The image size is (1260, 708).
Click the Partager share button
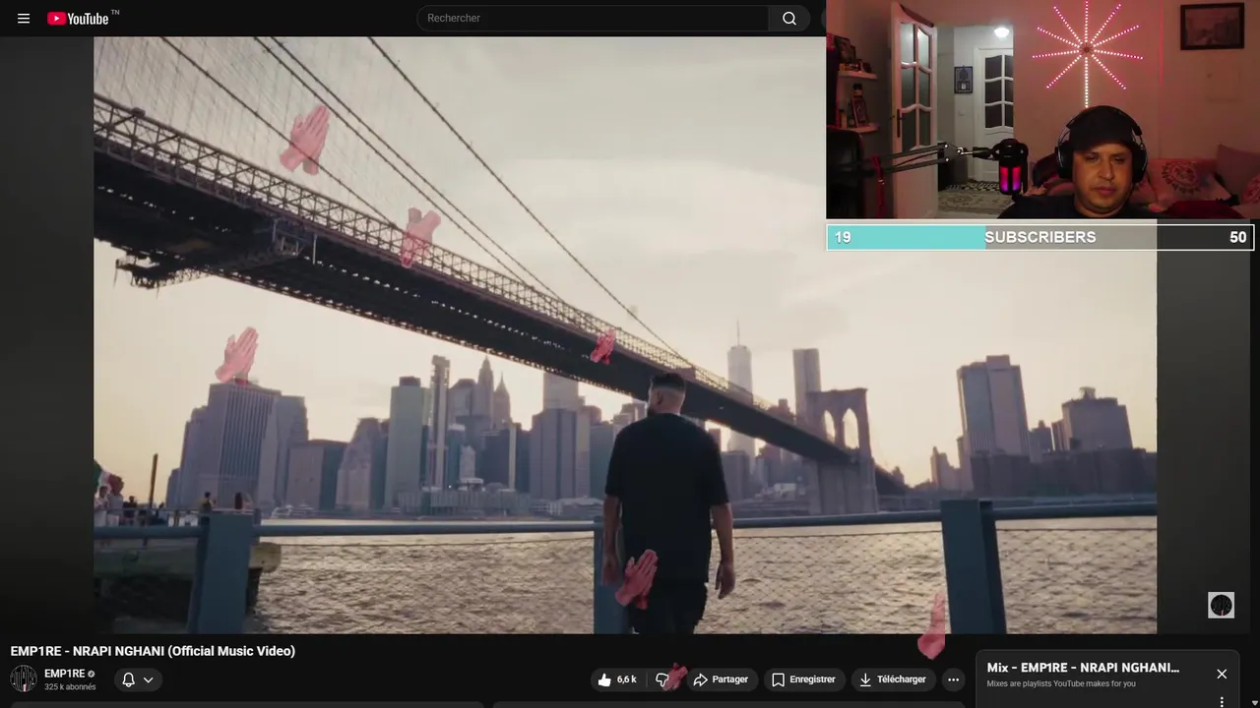721,679
